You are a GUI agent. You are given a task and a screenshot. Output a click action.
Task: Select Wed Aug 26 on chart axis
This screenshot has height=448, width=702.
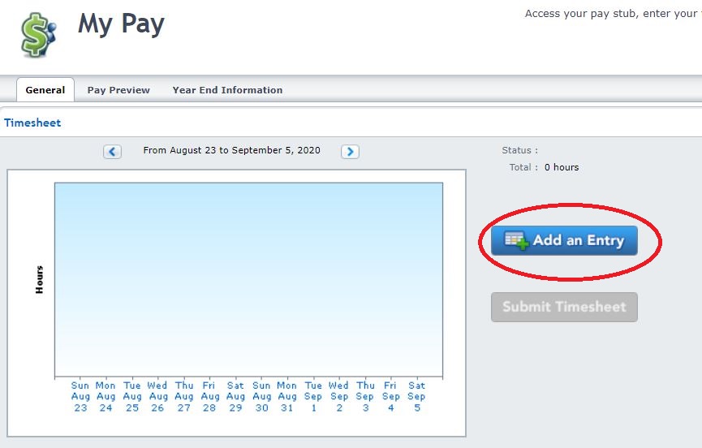[x=157, y=397]
